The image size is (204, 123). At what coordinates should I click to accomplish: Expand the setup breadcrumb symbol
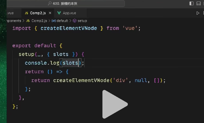point(82,21)
